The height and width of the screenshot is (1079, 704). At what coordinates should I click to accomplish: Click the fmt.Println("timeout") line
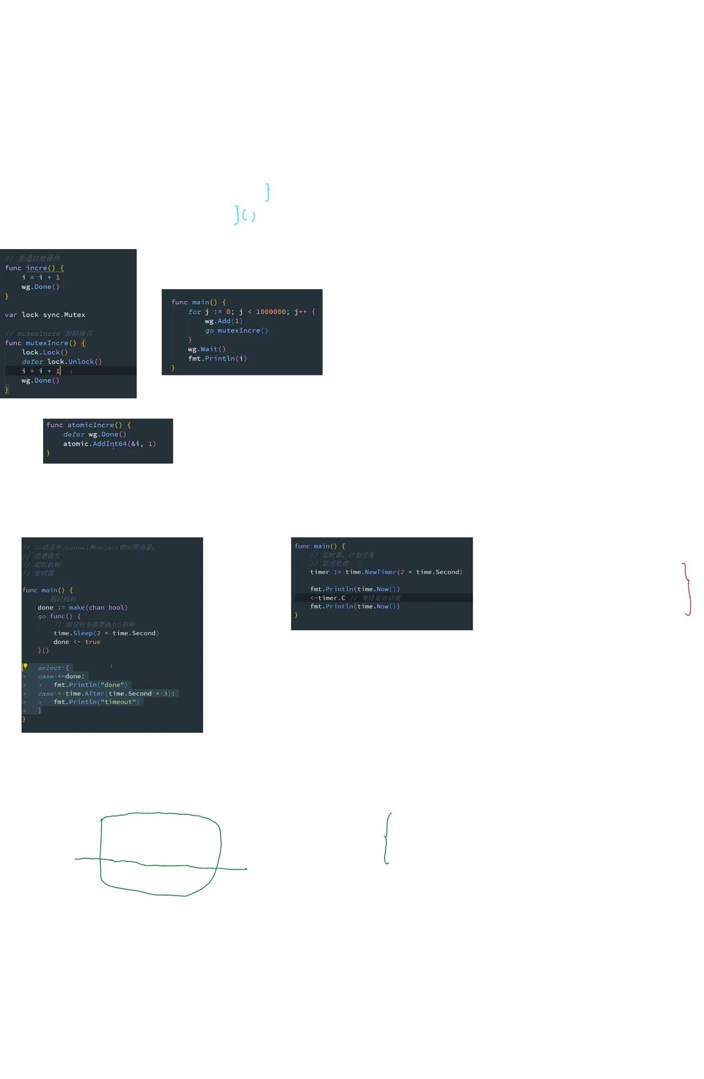97,702
